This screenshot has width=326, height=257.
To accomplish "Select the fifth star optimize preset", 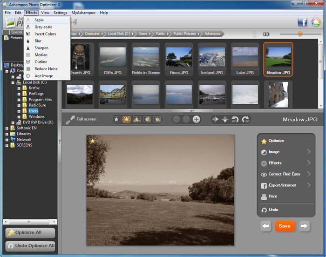I will [x=157, y=119].
